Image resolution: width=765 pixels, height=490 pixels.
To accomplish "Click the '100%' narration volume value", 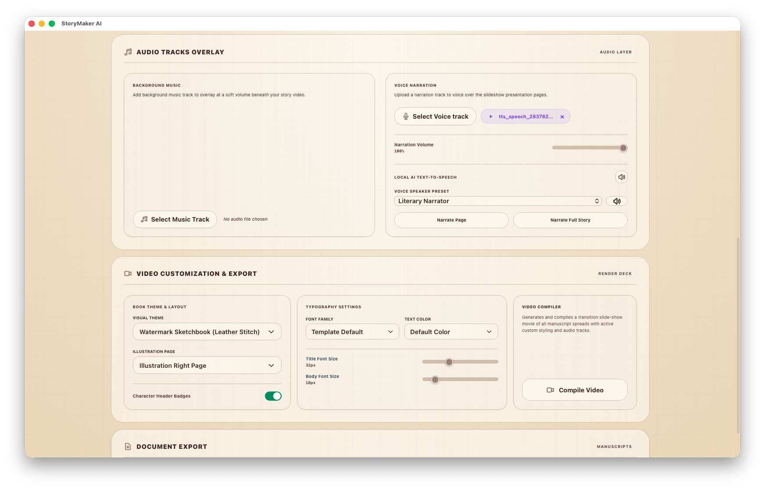I will 399,152.
